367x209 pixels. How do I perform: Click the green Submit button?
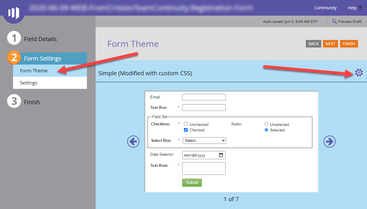[x=192, y=182]
